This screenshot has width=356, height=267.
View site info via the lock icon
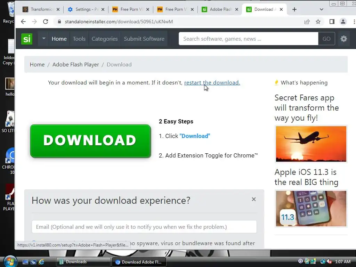(59, 22)
